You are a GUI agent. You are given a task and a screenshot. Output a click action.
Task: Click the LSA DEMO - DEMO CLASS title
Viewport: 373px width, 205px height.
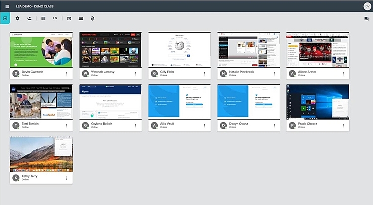pos(35,6)
